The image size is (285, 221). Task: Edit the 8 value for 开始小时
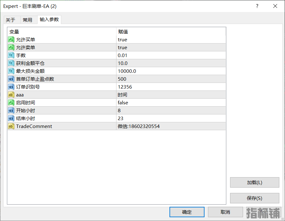click(x=171, y=111)
